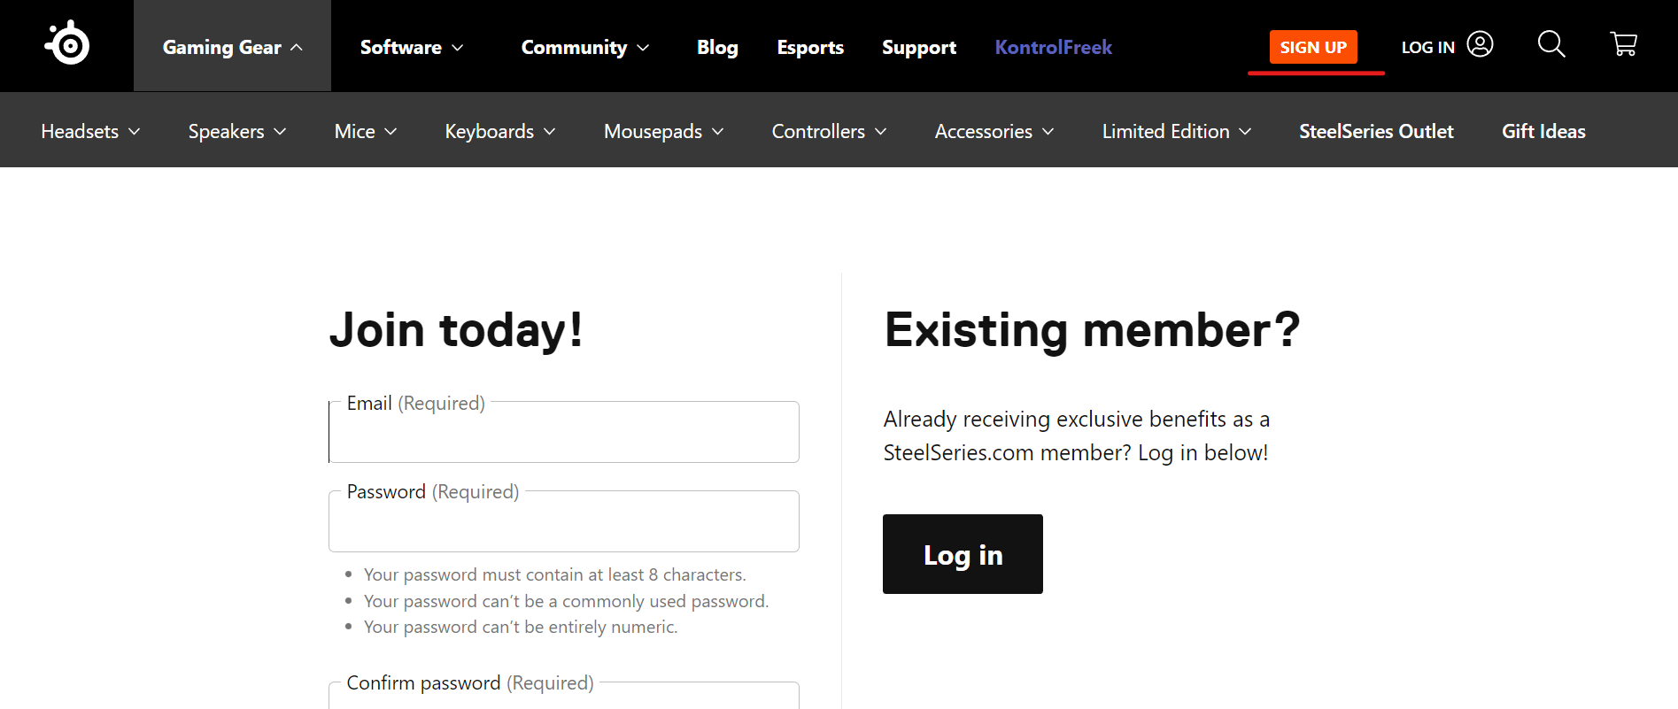This screenshot has height=709, width=1678.
Task: Collapse the Gaming Gear menu
Action: (232, 47)
